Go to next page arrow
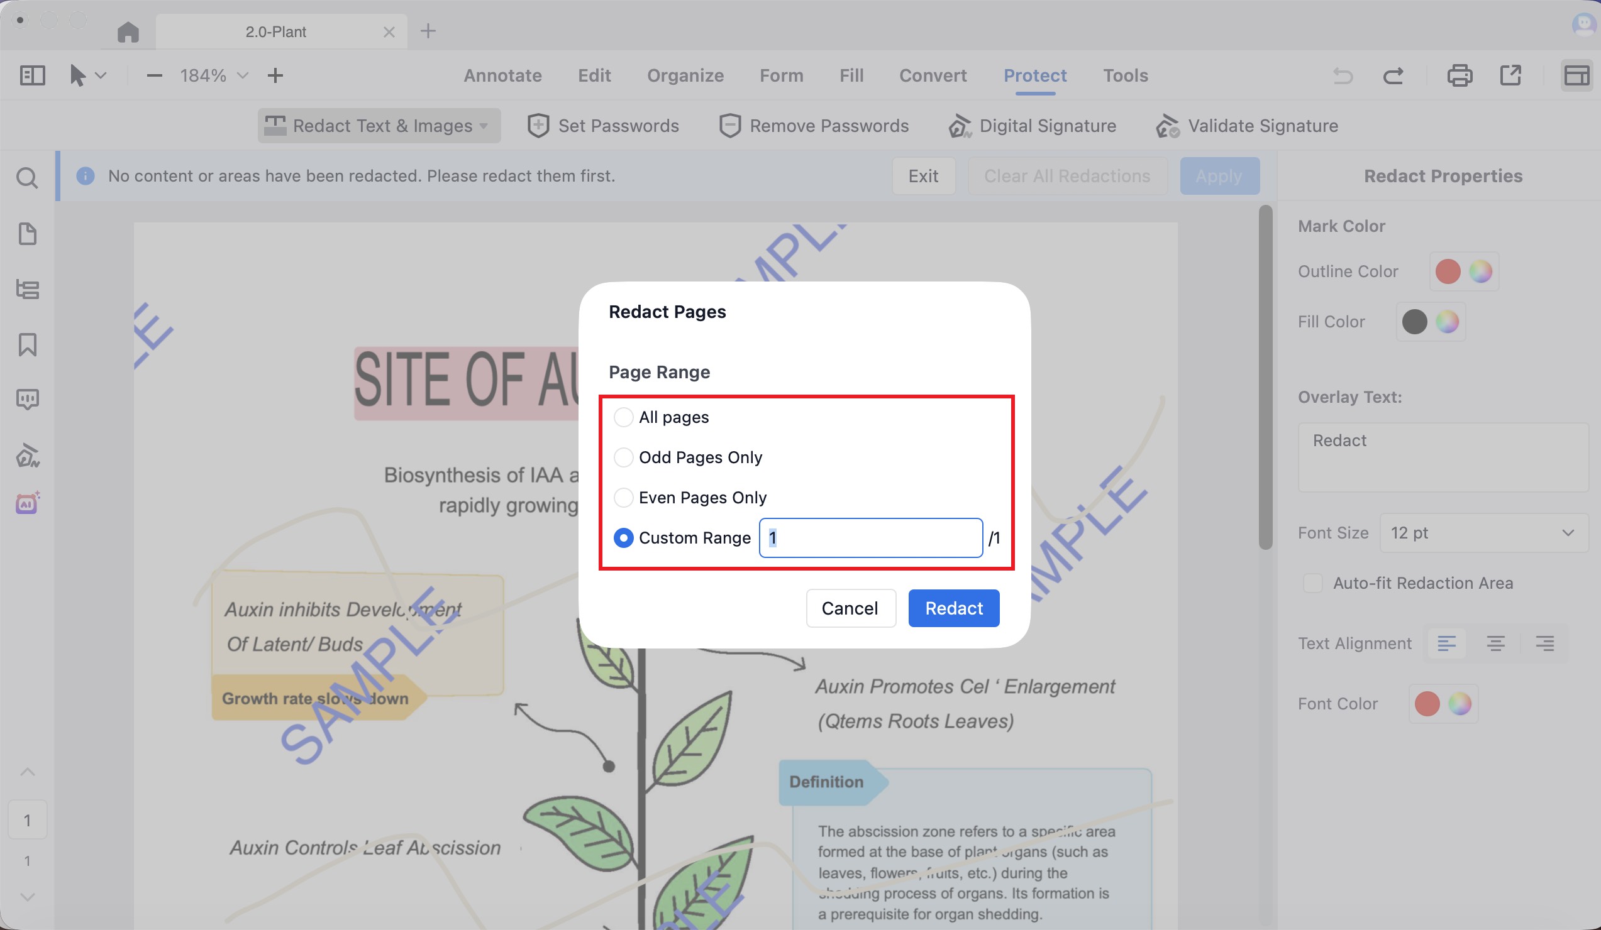 click(x=27, y=897)
